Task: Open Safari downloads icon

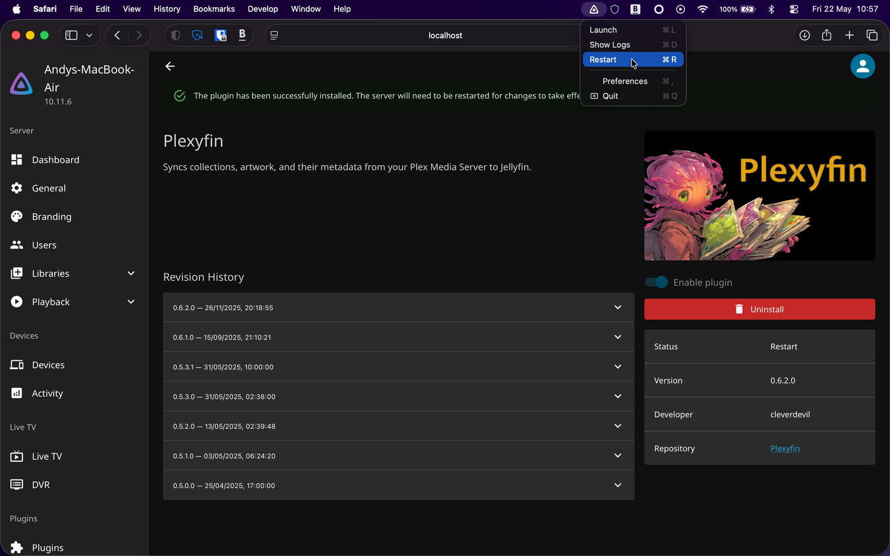Action: (804, 35)
